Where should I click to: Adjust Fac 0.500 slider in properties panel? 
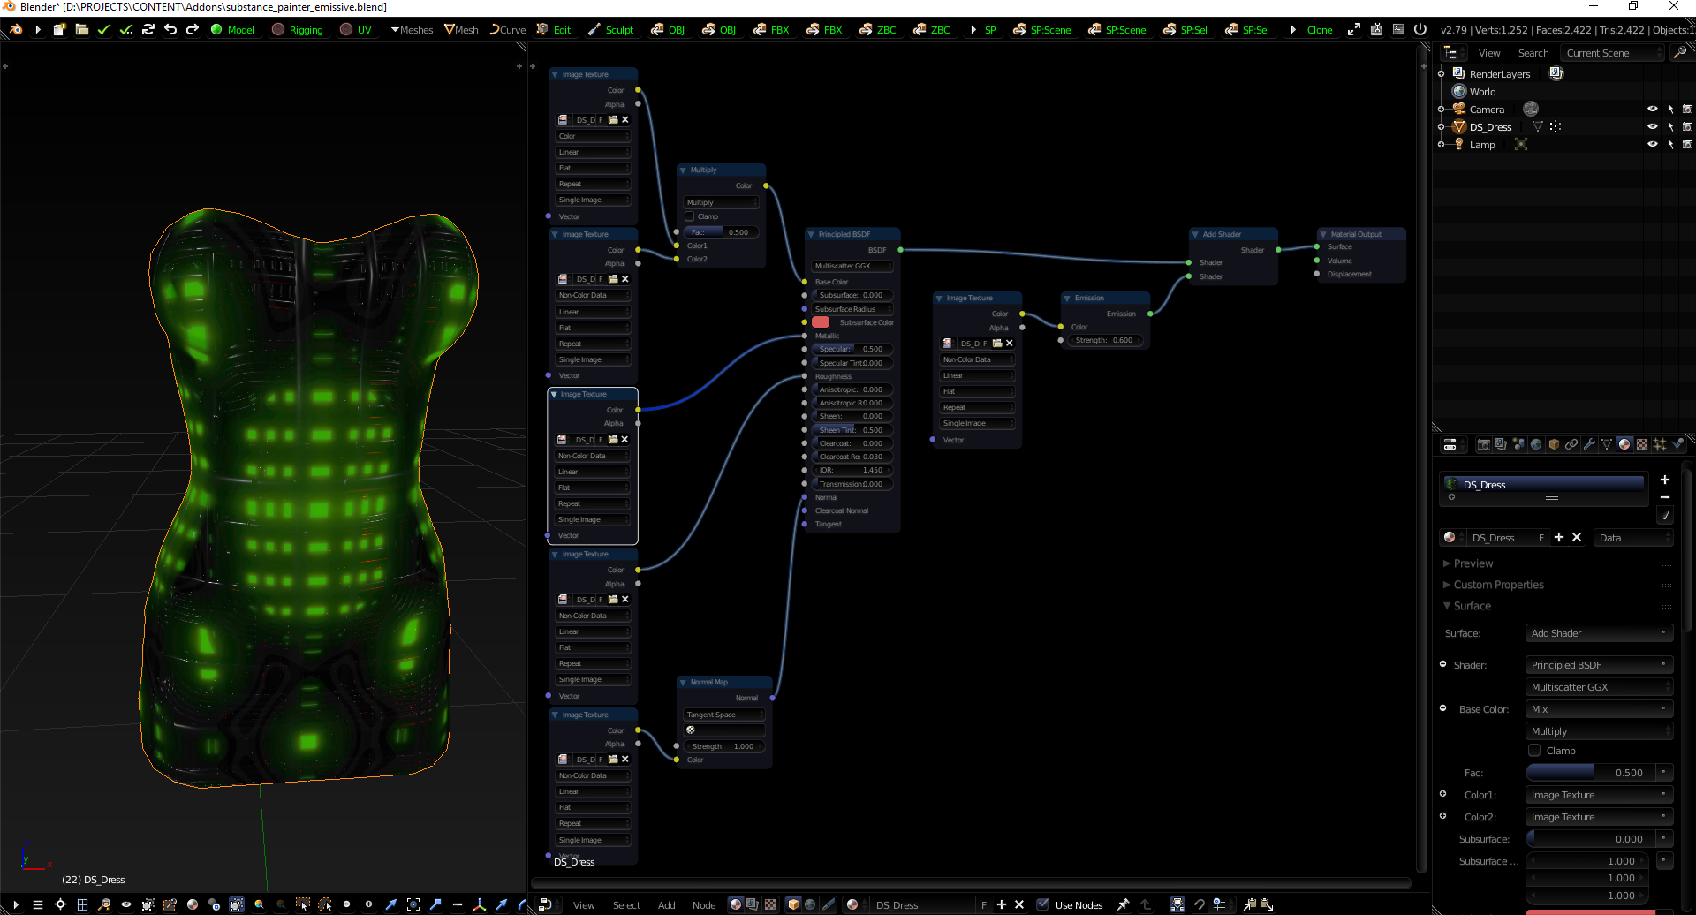click(x=1592, y=773)
